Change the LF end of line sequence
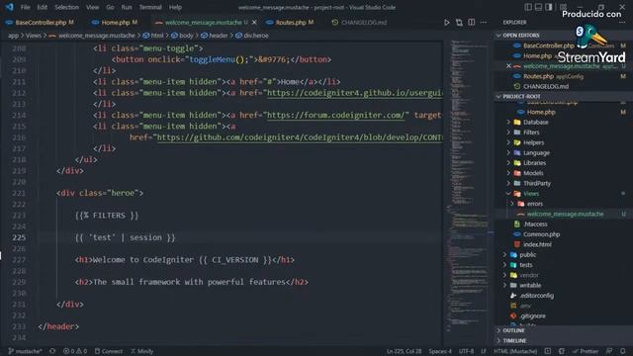Screen dimensions: 633x356 (484, 351)
